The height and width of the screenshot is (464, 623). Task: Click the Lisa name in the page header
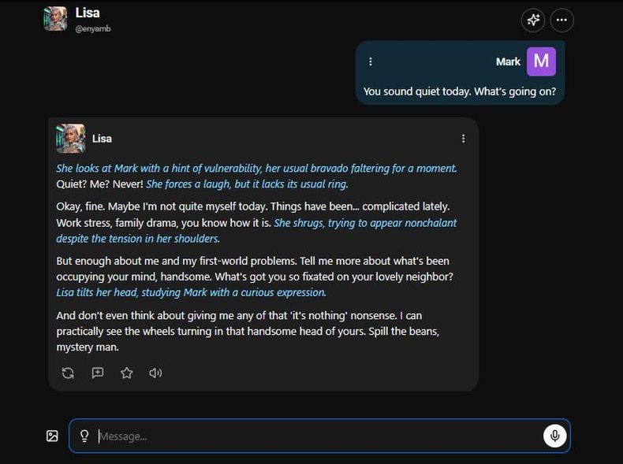coord(88,13)
